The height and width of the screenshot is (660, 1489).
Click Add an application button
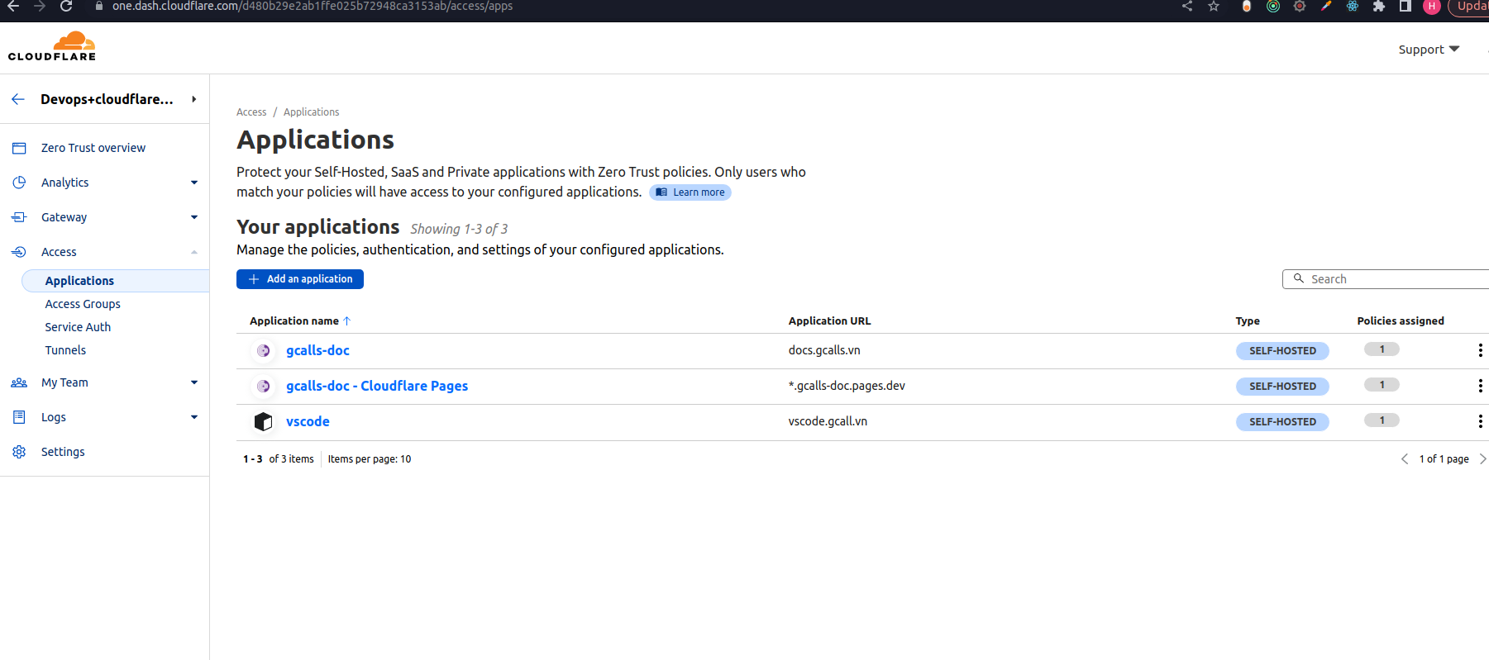300,279
